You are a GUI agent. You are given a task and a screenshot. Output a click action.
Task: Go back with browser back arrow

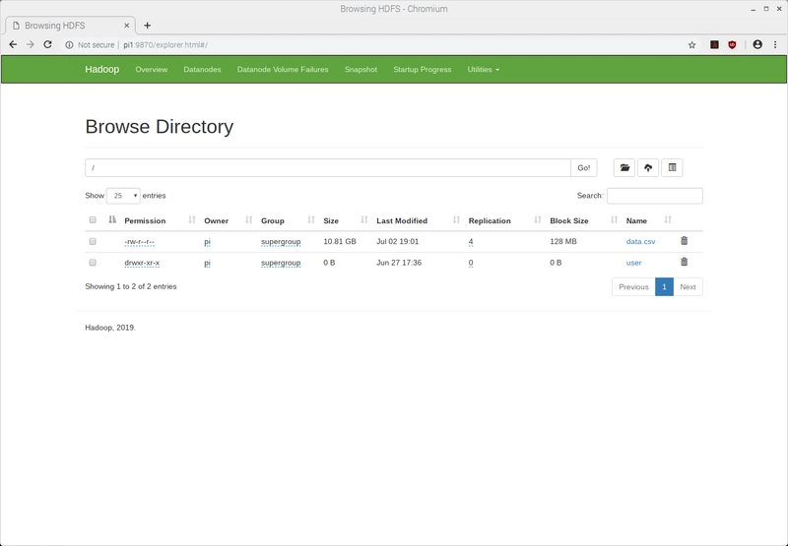point(13,44)
